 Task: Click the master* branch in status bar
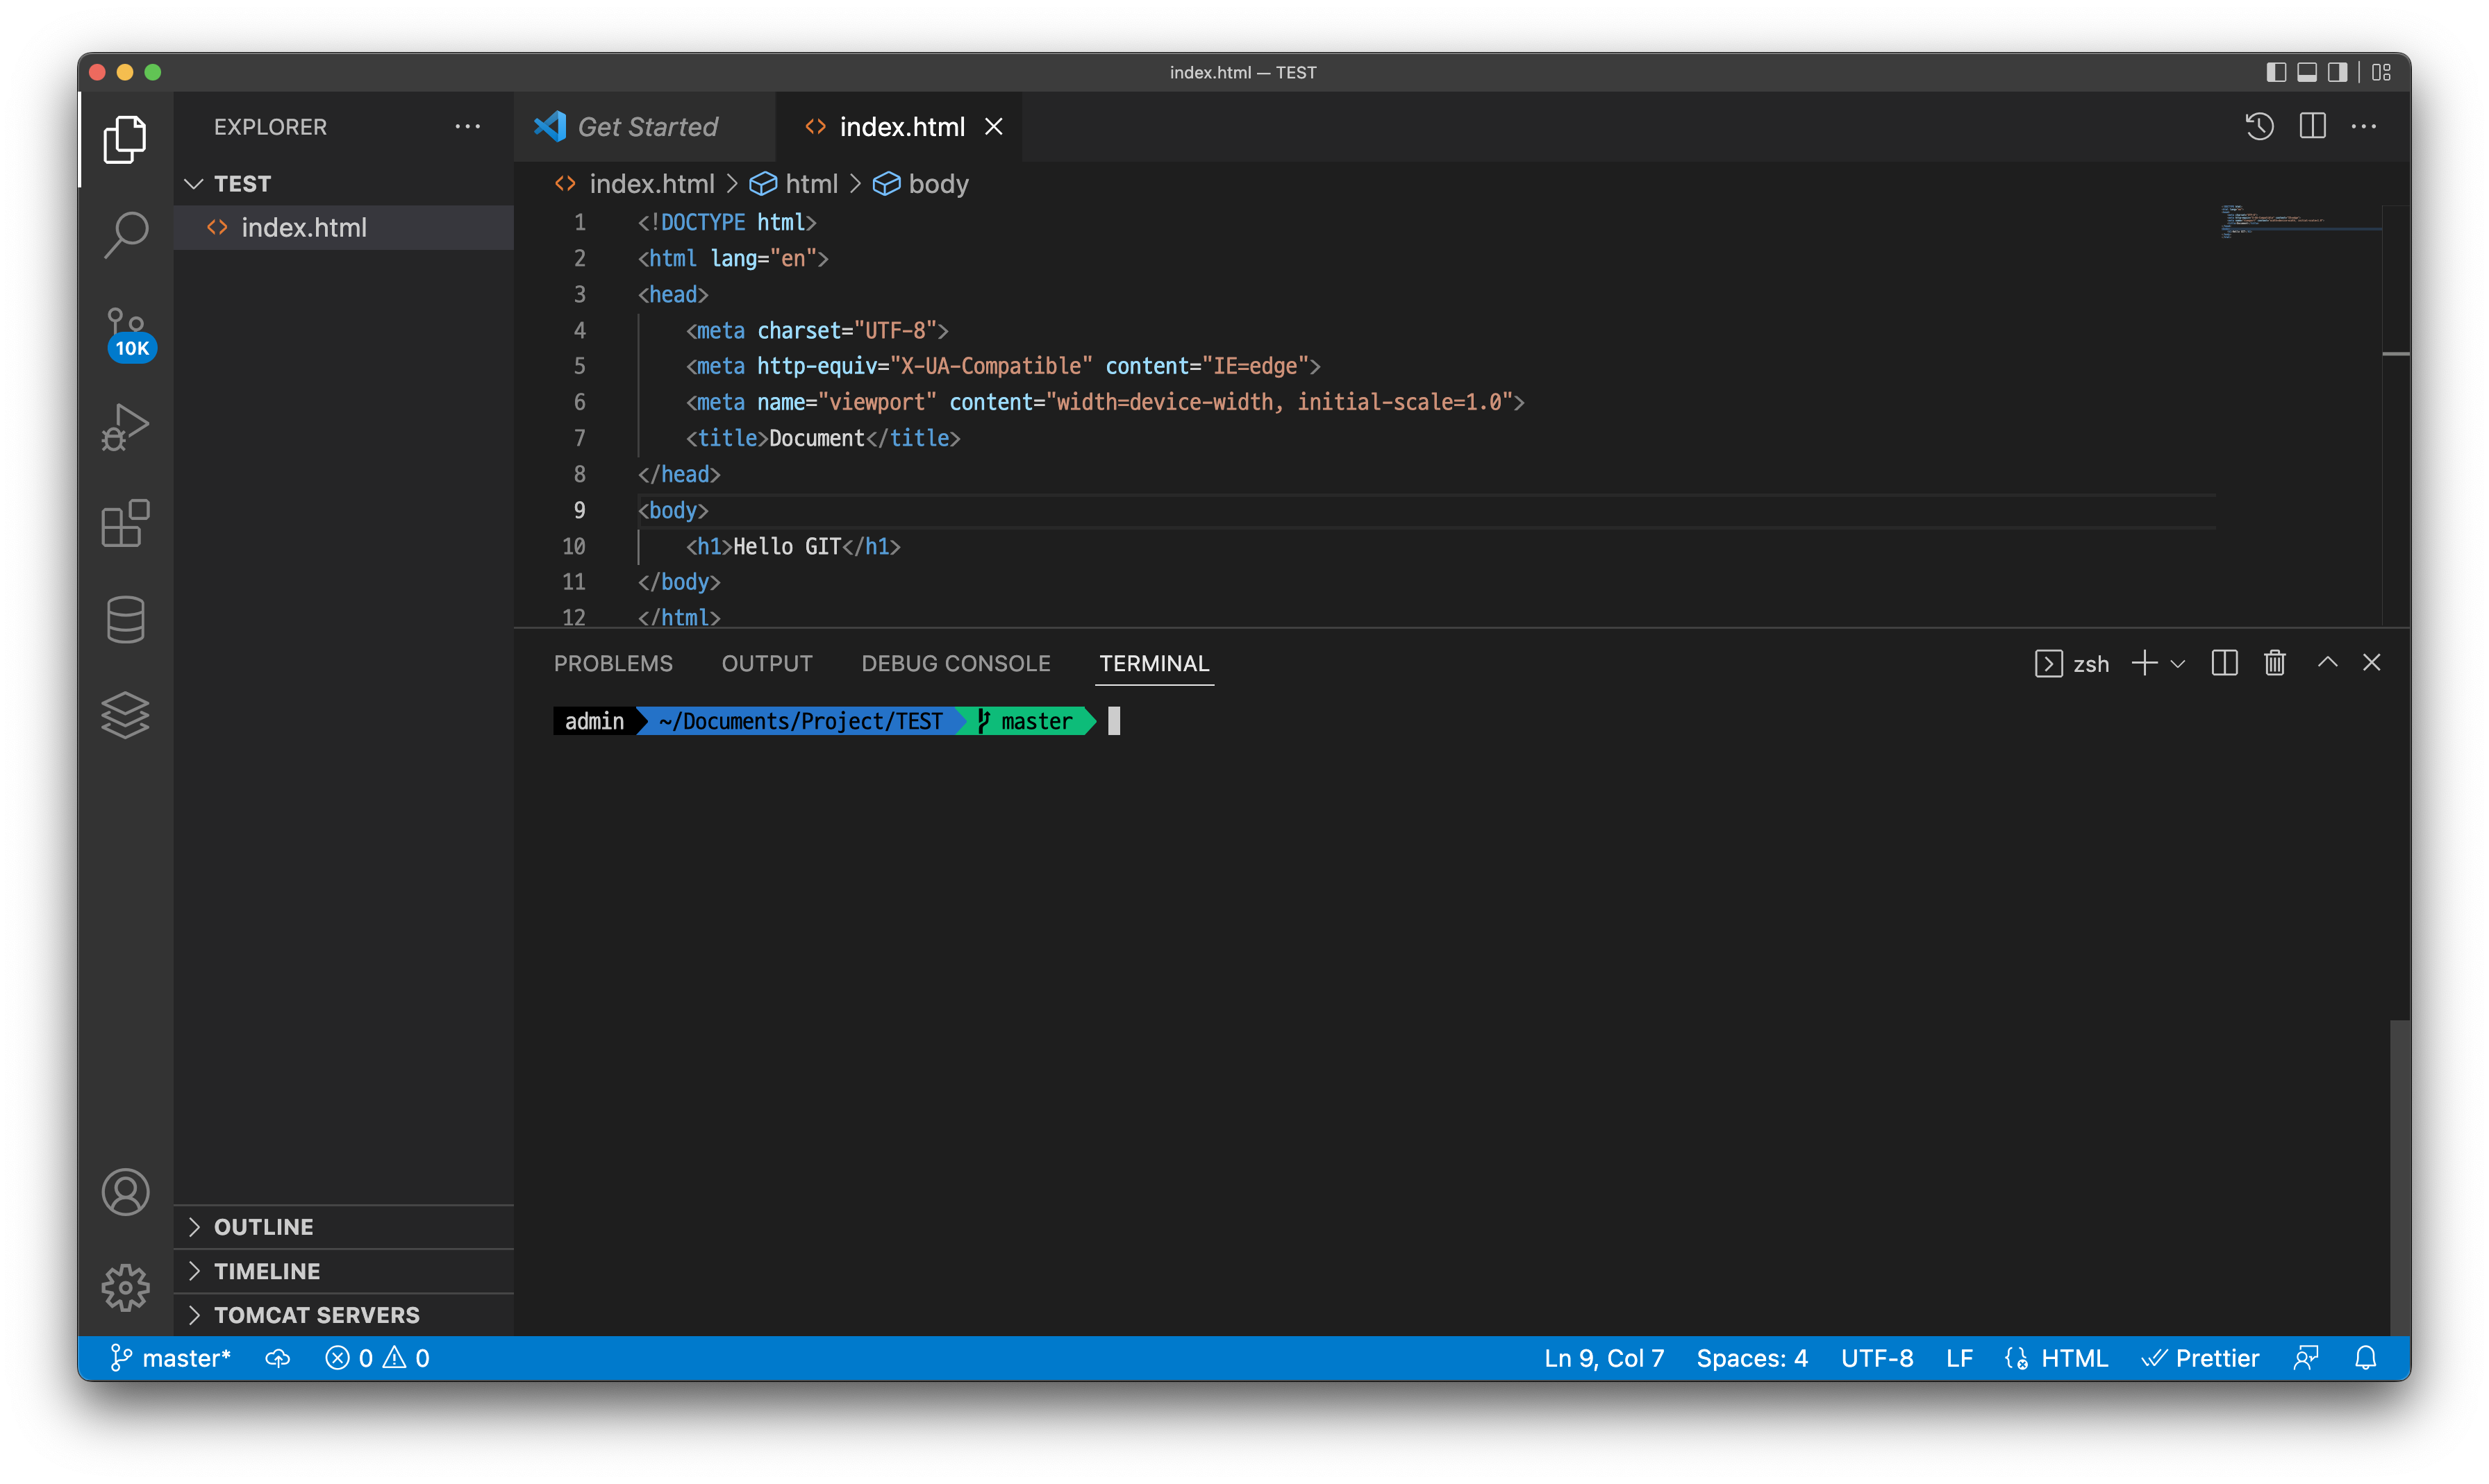(170, 1358)
